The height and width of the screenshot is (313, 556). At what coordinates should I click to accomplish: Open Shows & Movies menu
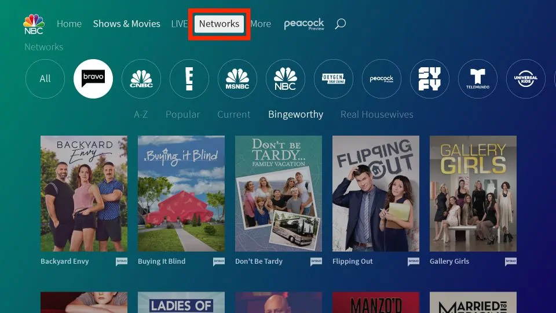[127, 24]
